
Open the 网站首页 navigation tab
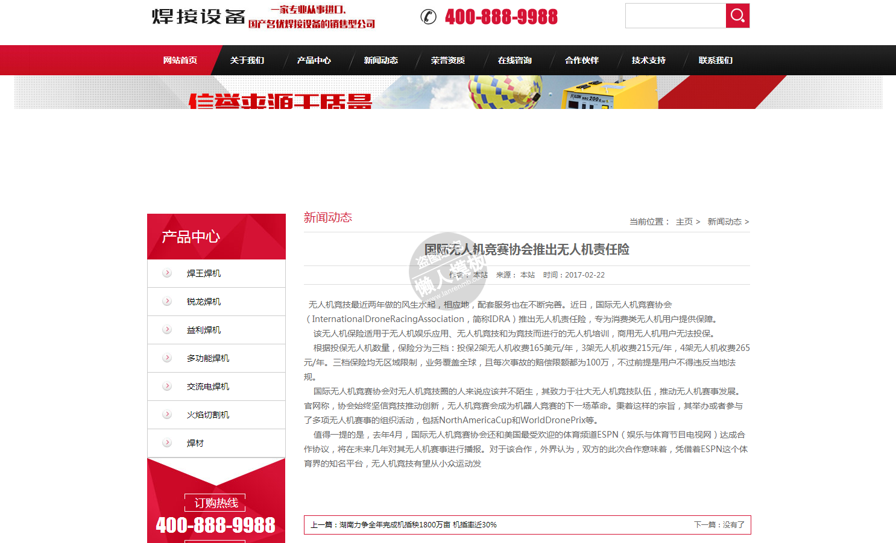click(x=180, y=60)
